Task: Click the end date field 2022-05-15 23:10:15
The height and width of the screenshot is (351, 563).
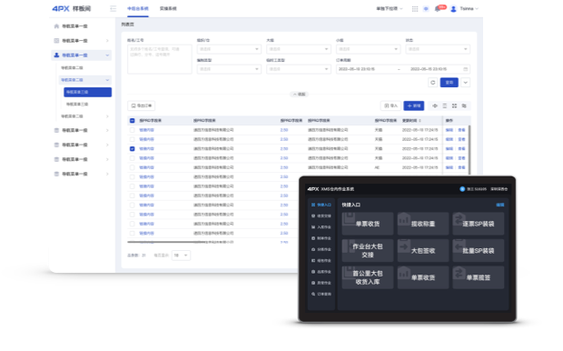Action: coord(429,69)
